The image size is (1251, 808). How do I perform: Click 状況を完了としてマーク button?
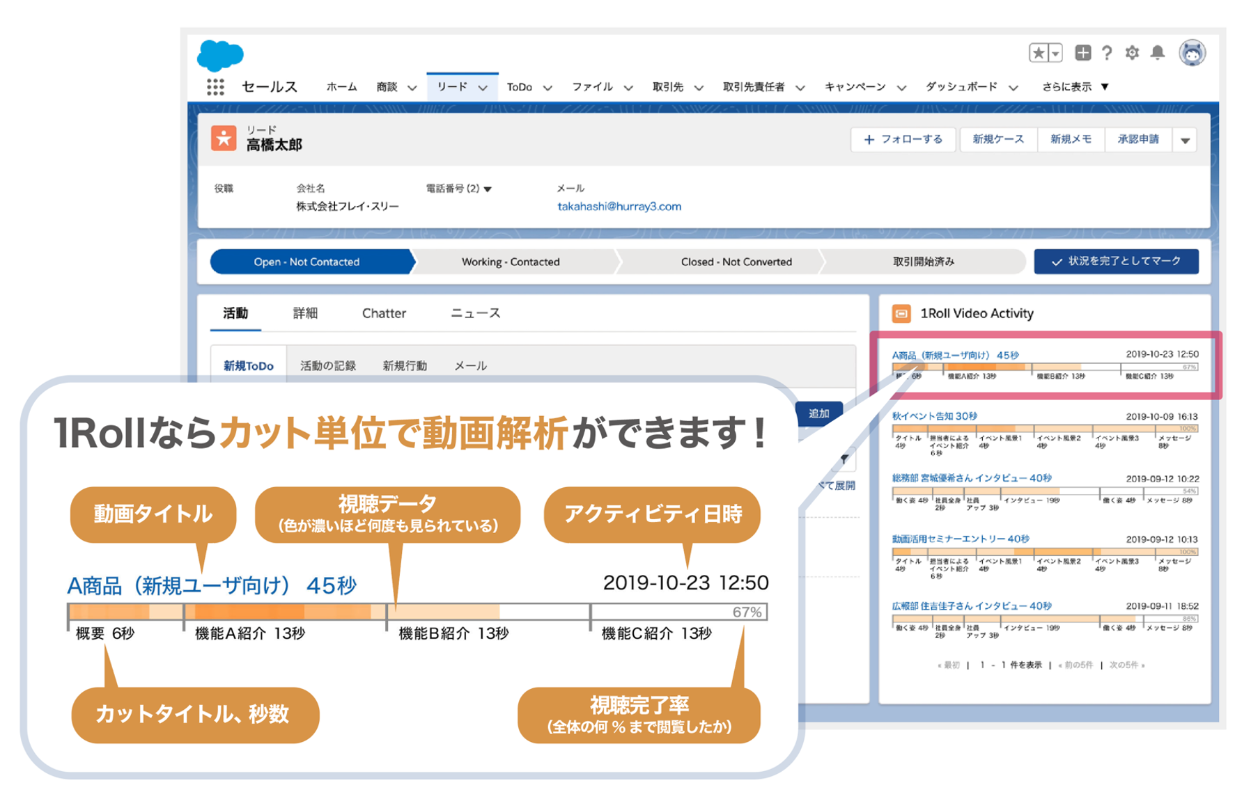[1116, 262]
